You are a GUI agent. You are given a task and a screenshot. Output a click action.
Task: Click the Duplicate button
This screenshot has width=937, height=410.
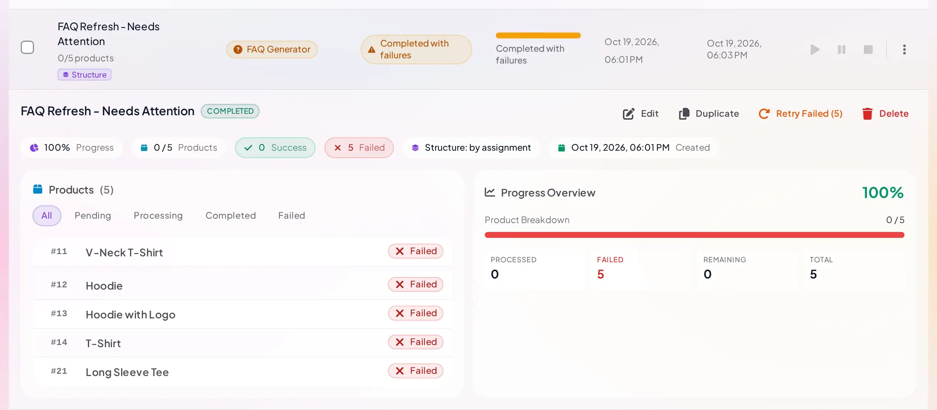(x=709, y=114)
